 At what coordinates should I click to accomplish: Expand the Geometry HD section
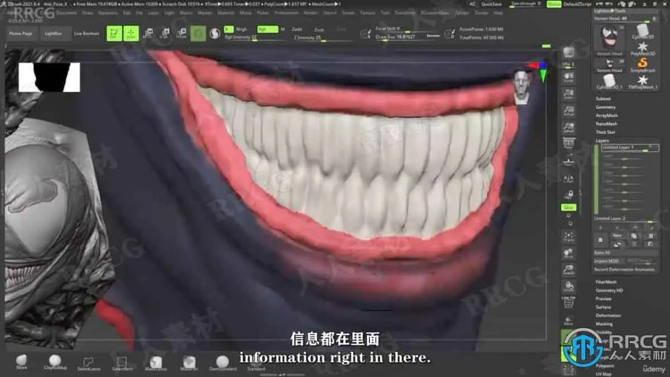(609, 290)
